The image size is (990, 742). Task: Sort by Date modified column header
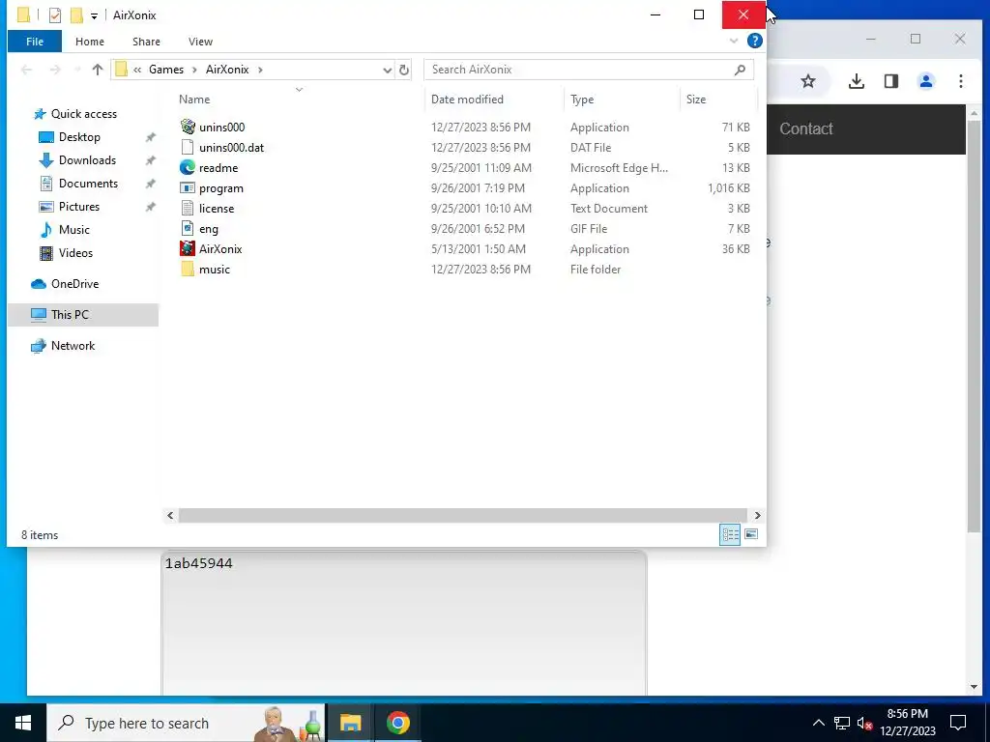click(467, 100)
